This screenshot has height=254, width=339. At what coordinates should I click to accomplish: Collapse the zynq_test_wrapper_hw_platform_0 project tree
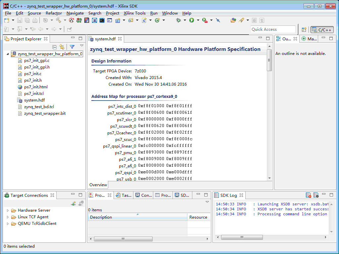pyautogui.click(x=8, y=54)
